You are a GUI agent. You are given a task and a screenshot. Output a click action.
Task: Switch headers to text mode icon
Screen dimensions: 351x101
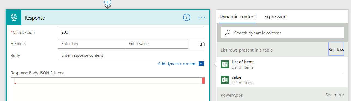pyautogui.click(x=202, y=44)
